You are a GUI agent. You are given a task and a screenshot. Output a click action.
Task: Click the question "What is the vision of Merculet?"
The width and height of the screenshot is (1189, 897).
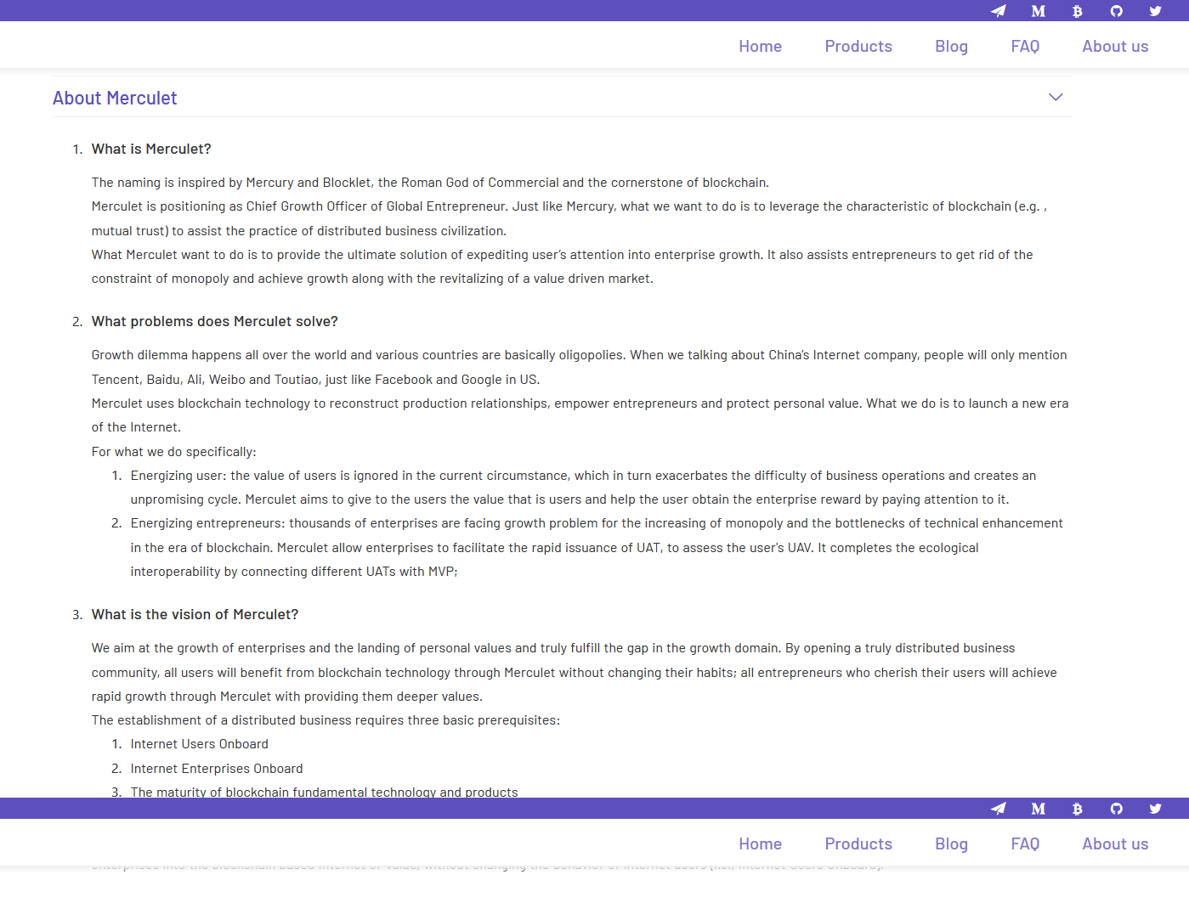coord(195,615)
